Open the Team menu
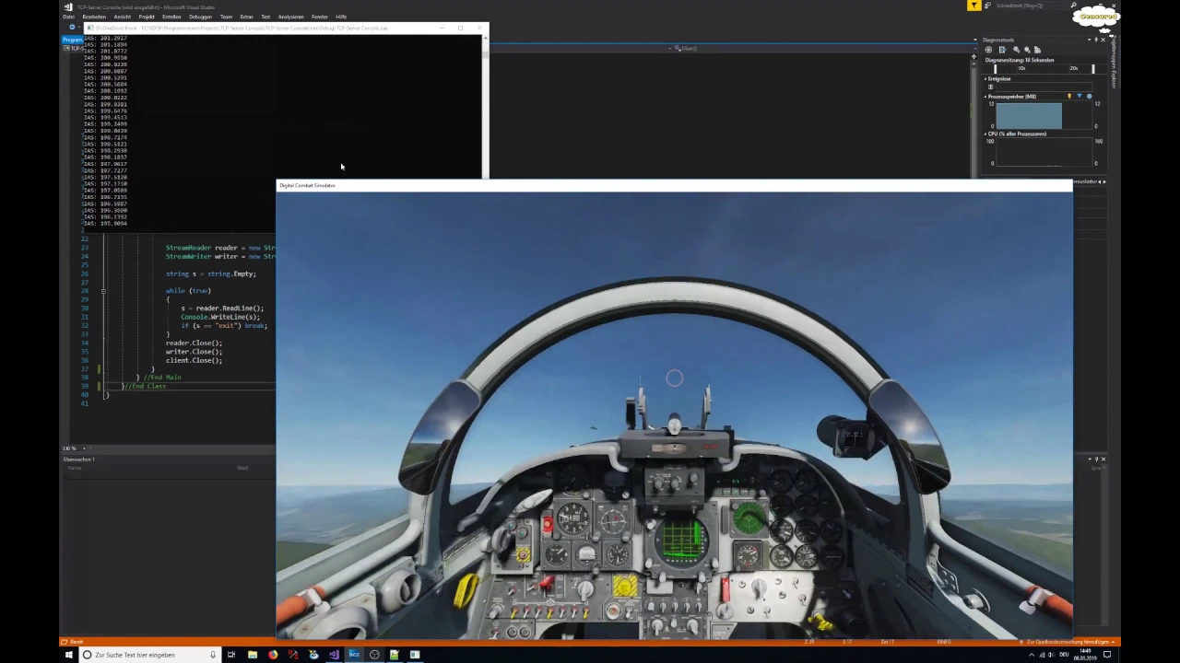The width and height of the screenshot is (1180, 663). 226,17
